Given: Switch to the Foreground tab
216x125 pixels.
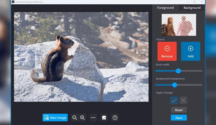Looking at the screenshot, I should click(165, 8).
